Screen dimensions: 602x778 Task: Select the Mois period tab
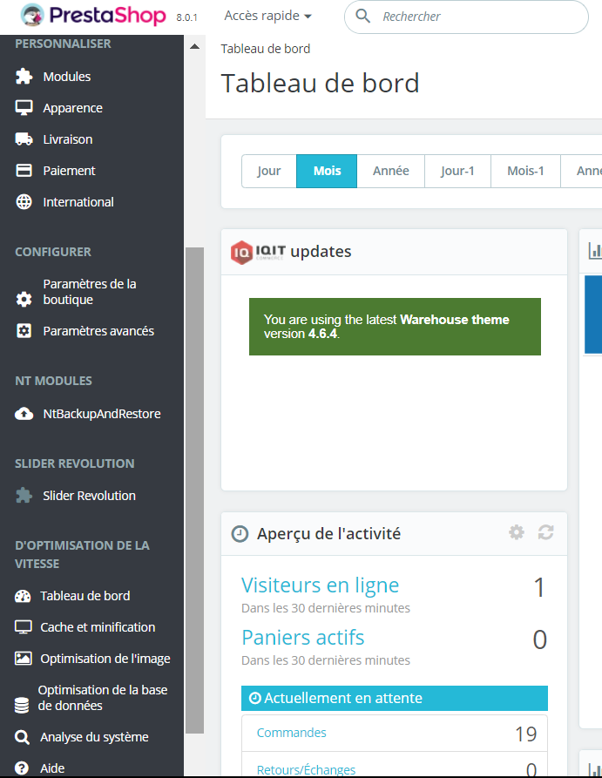[x=327, y=171]
